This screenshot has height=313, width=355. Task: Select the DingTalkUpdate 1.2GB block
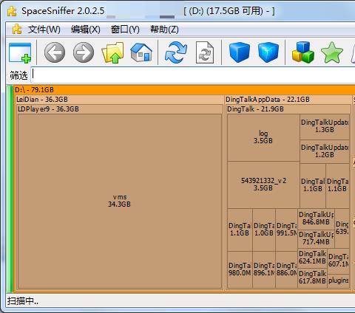[325, 151]
